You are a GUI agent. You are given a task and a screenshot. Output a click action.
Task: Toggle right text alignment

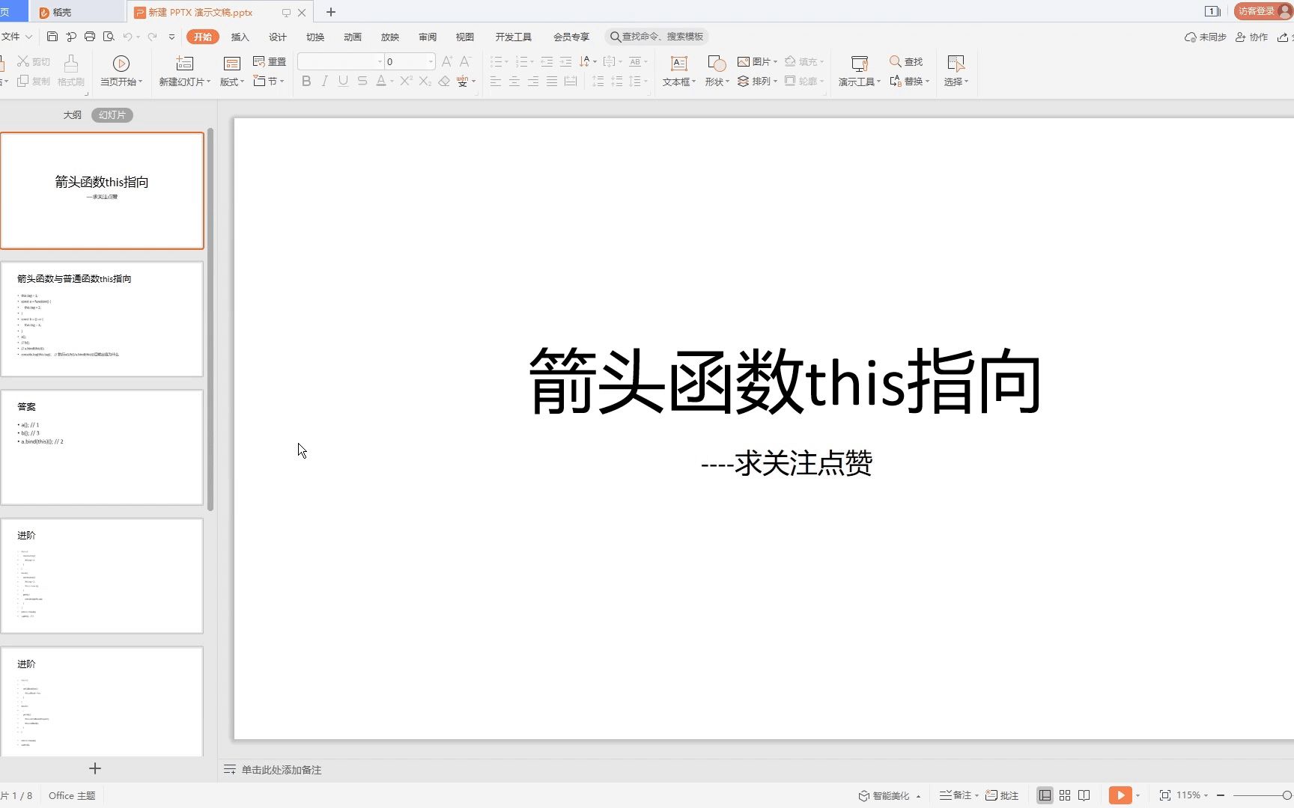(x=533, y=81)
